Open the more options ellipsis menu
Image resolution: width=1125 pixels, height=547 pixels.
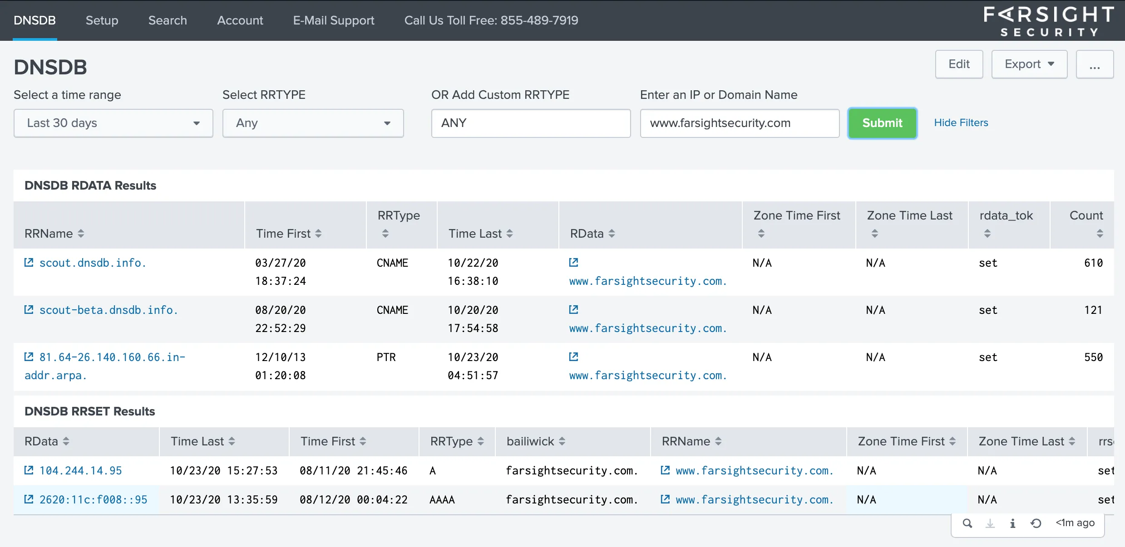1095,64
